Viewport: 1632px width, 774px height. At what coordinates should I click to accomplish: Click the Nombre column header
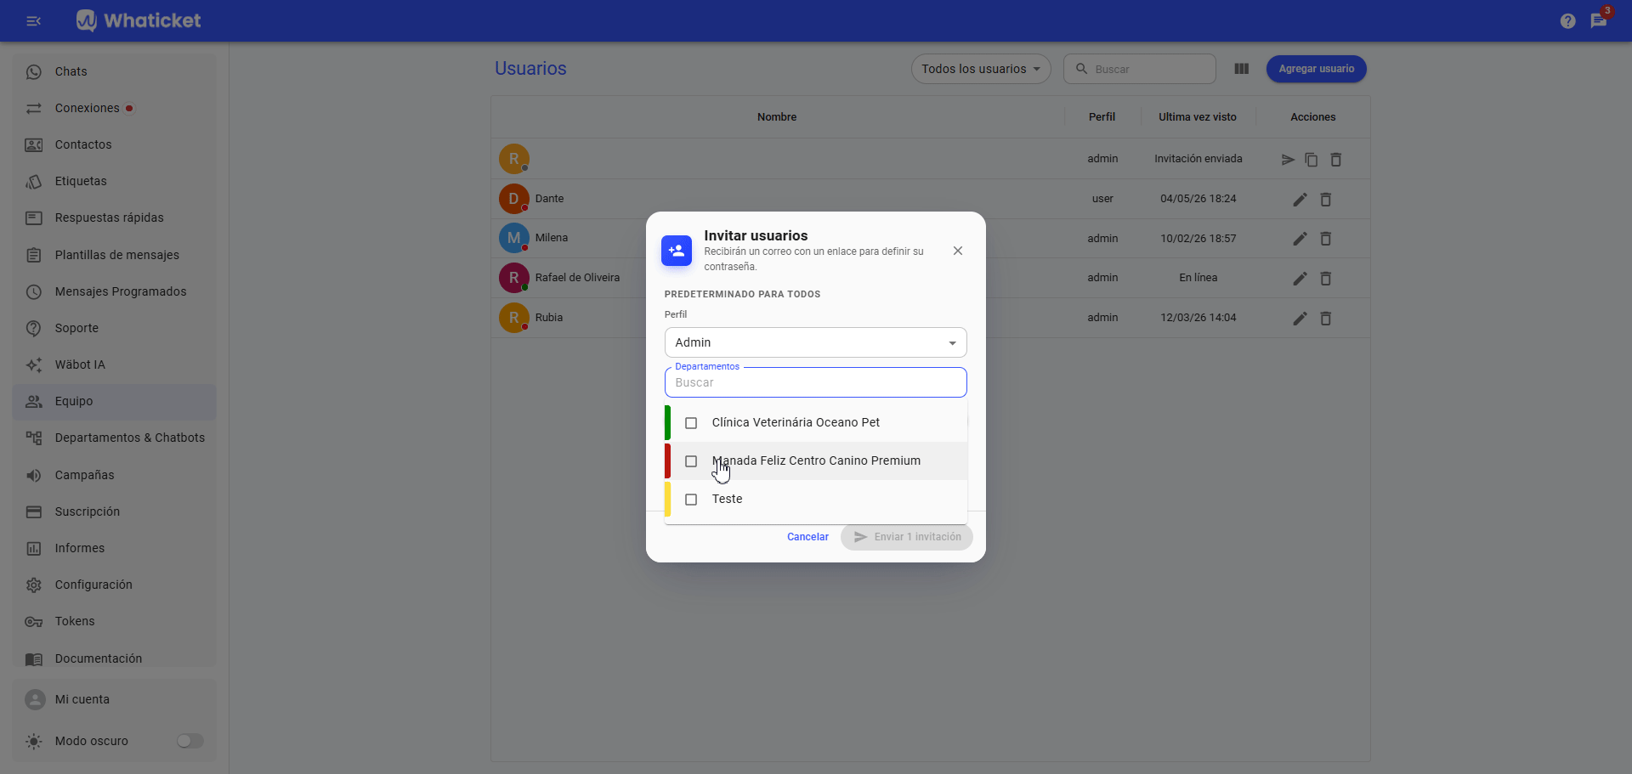coord(777,117)
